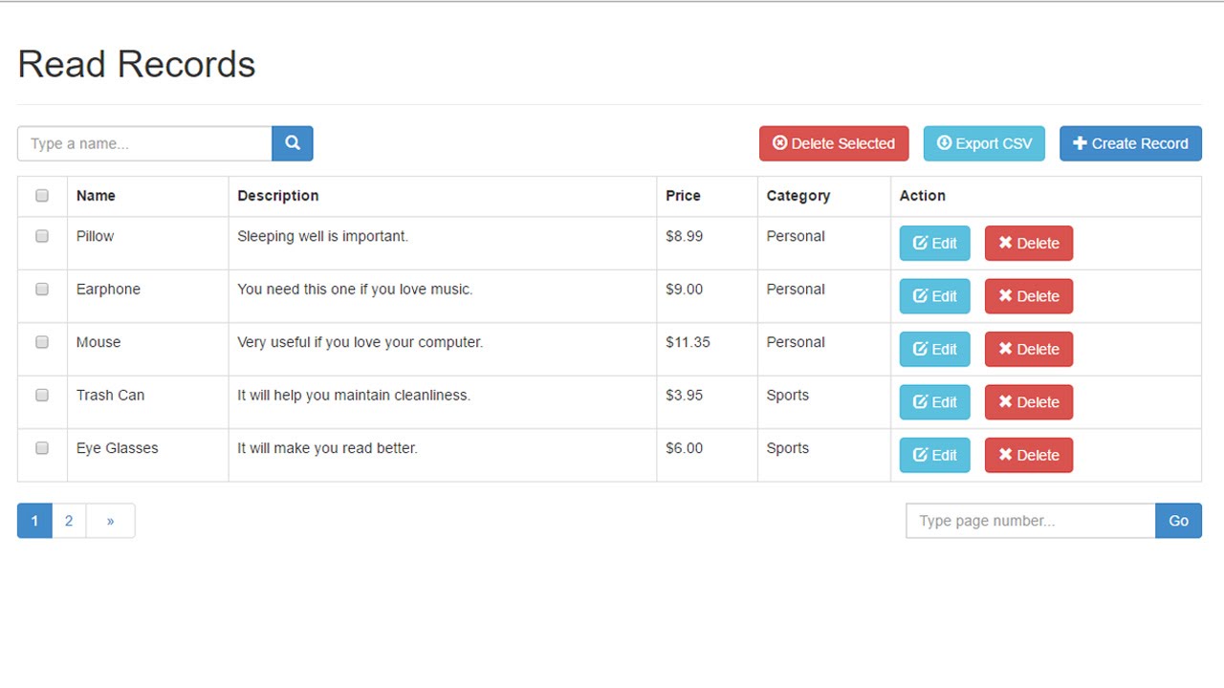Image resolution: width=1224 pixels, height=688 pixels.
Task: Edit the Pillow record
Action: [x=934, y=243]
